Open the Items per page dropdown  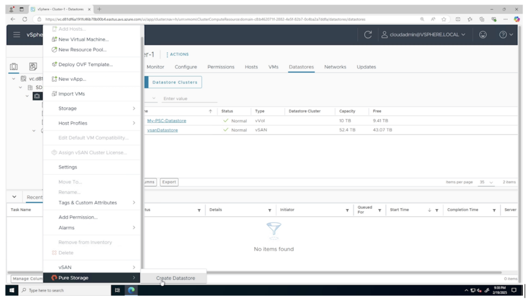click(486, 182)
